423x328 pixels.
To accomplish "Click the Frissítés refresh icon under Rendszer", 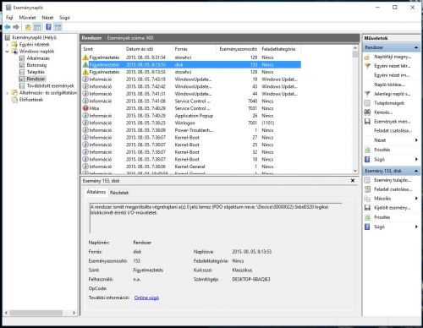I will 367,150.
